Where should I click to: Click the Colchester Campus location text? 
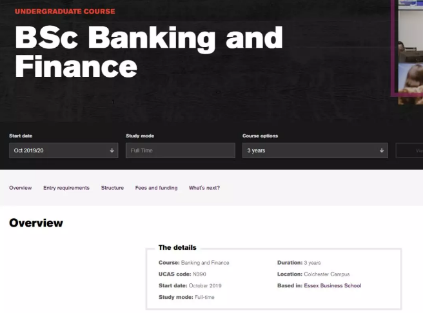coord(327,274)
